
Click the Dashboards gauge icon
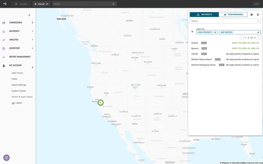tap(4, 23)
